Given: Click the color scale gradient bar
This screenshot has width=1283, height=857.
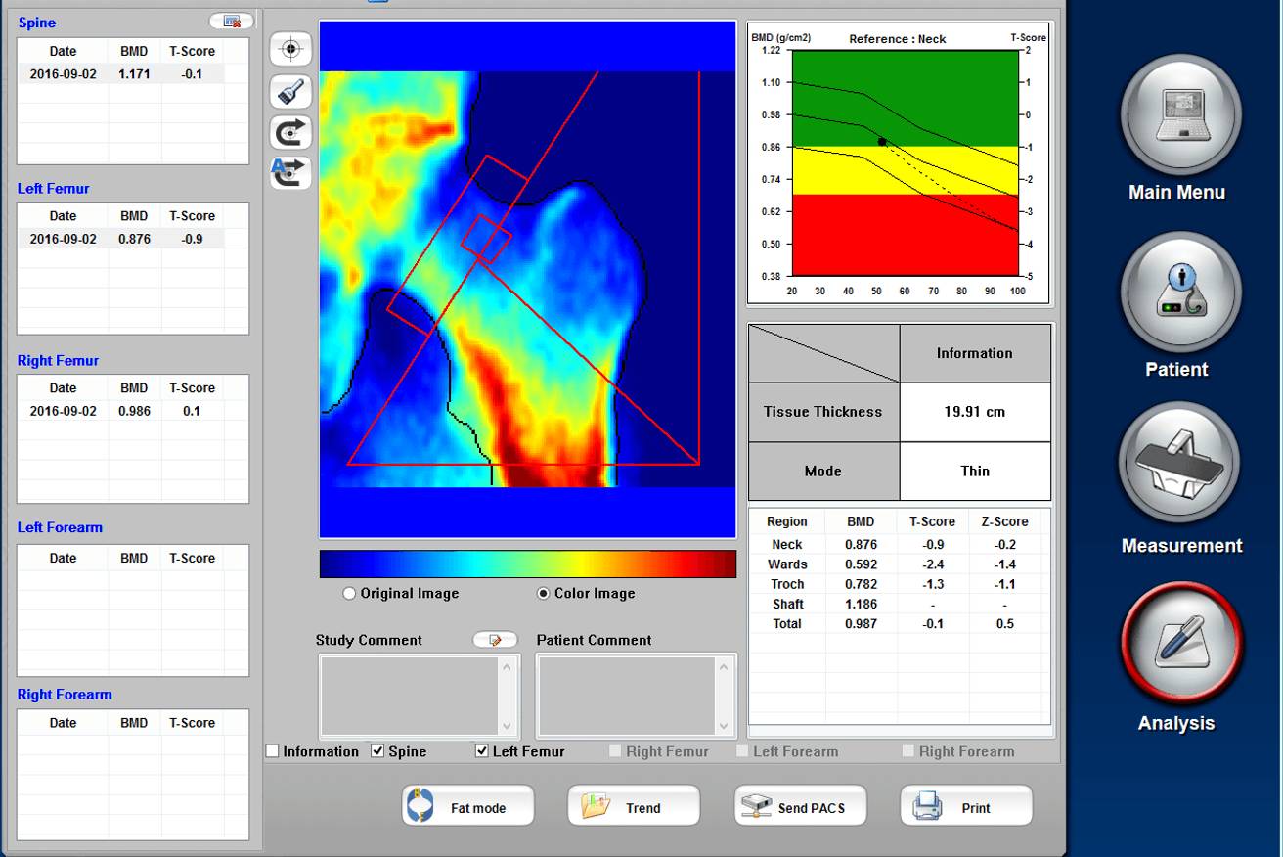Looking at the screenshot, I should coord(528,564).
